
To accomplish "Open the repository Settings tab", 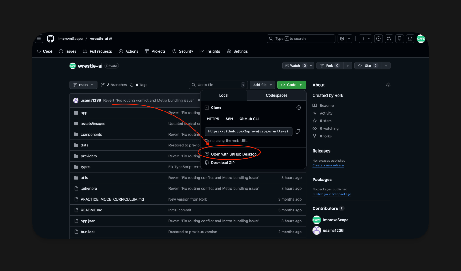I will [237, 51].
